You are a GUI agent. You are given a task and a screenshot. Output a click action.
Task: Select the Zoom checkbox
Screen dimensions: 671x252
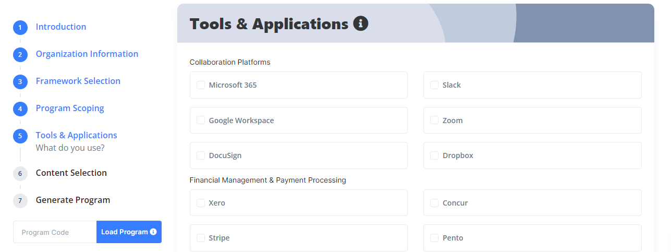coord(434,121)
